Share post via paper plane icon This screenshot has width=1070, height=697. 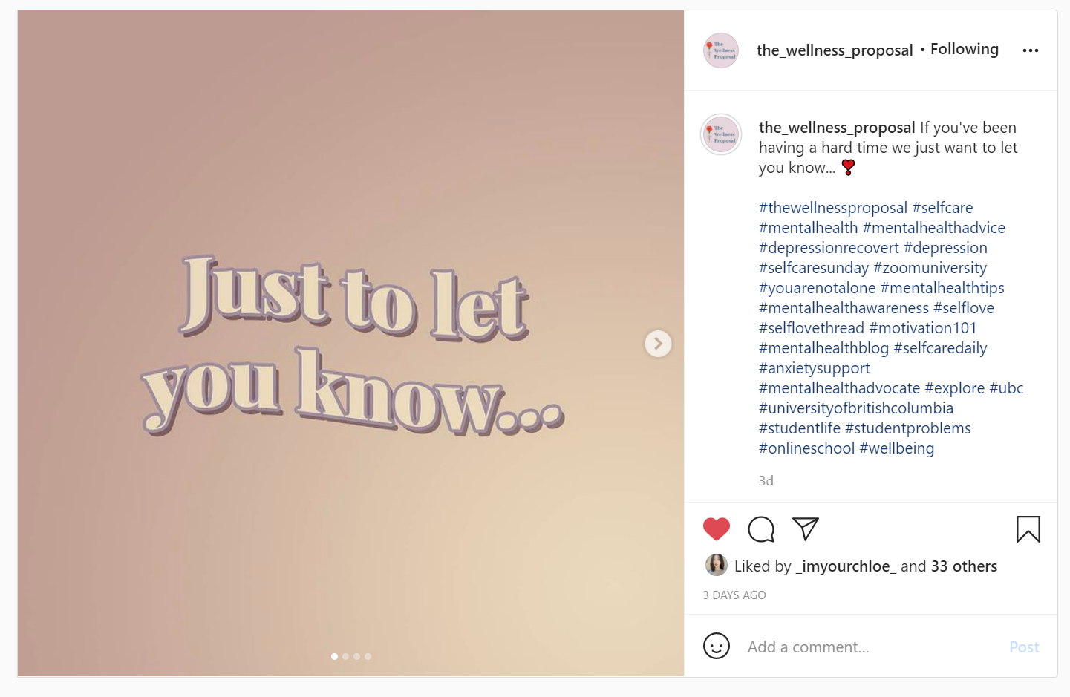click(x=806, y=529)
